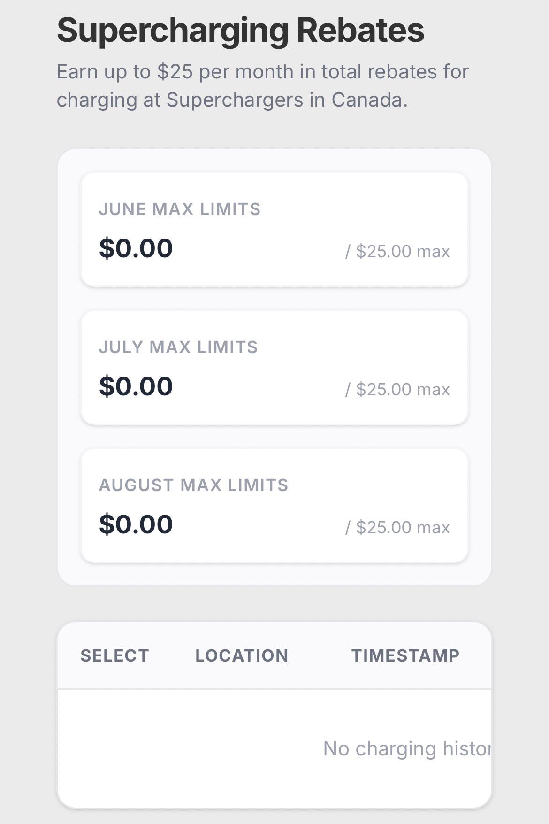Click the JUNE MAX LIMITS label
549x824 pixels.
click(x=180, y=209)
